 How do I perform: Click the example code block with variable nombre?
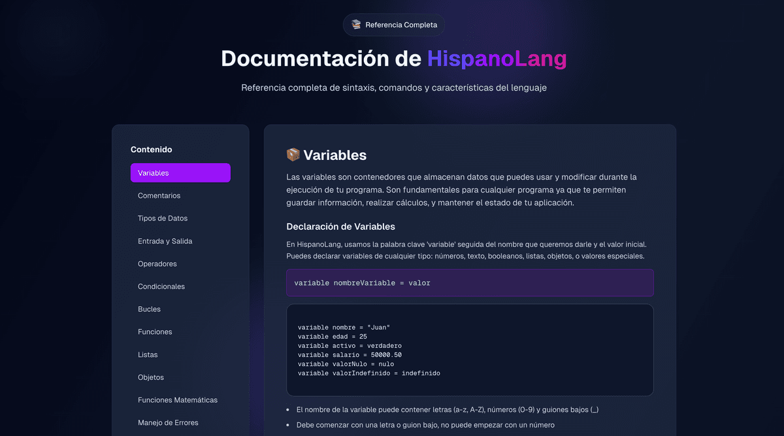(x=470, y=349)
